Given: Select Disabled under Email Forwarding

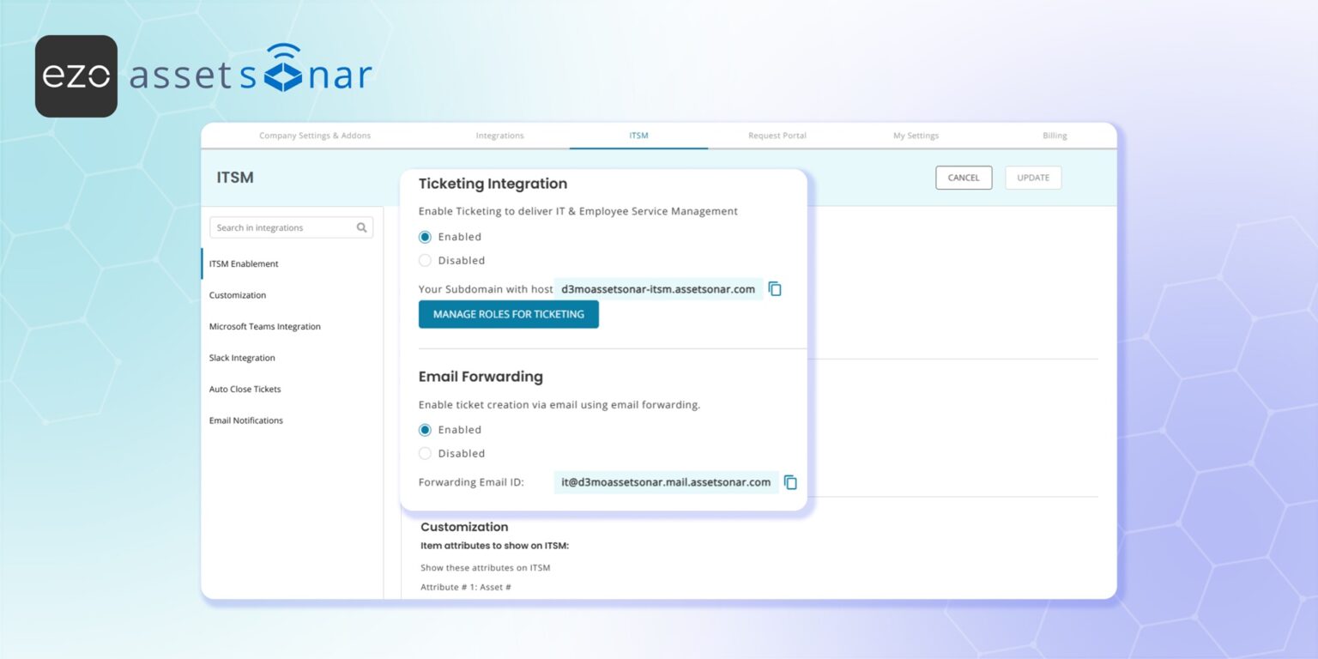Looking at the screenshot, I should [425, 453].
